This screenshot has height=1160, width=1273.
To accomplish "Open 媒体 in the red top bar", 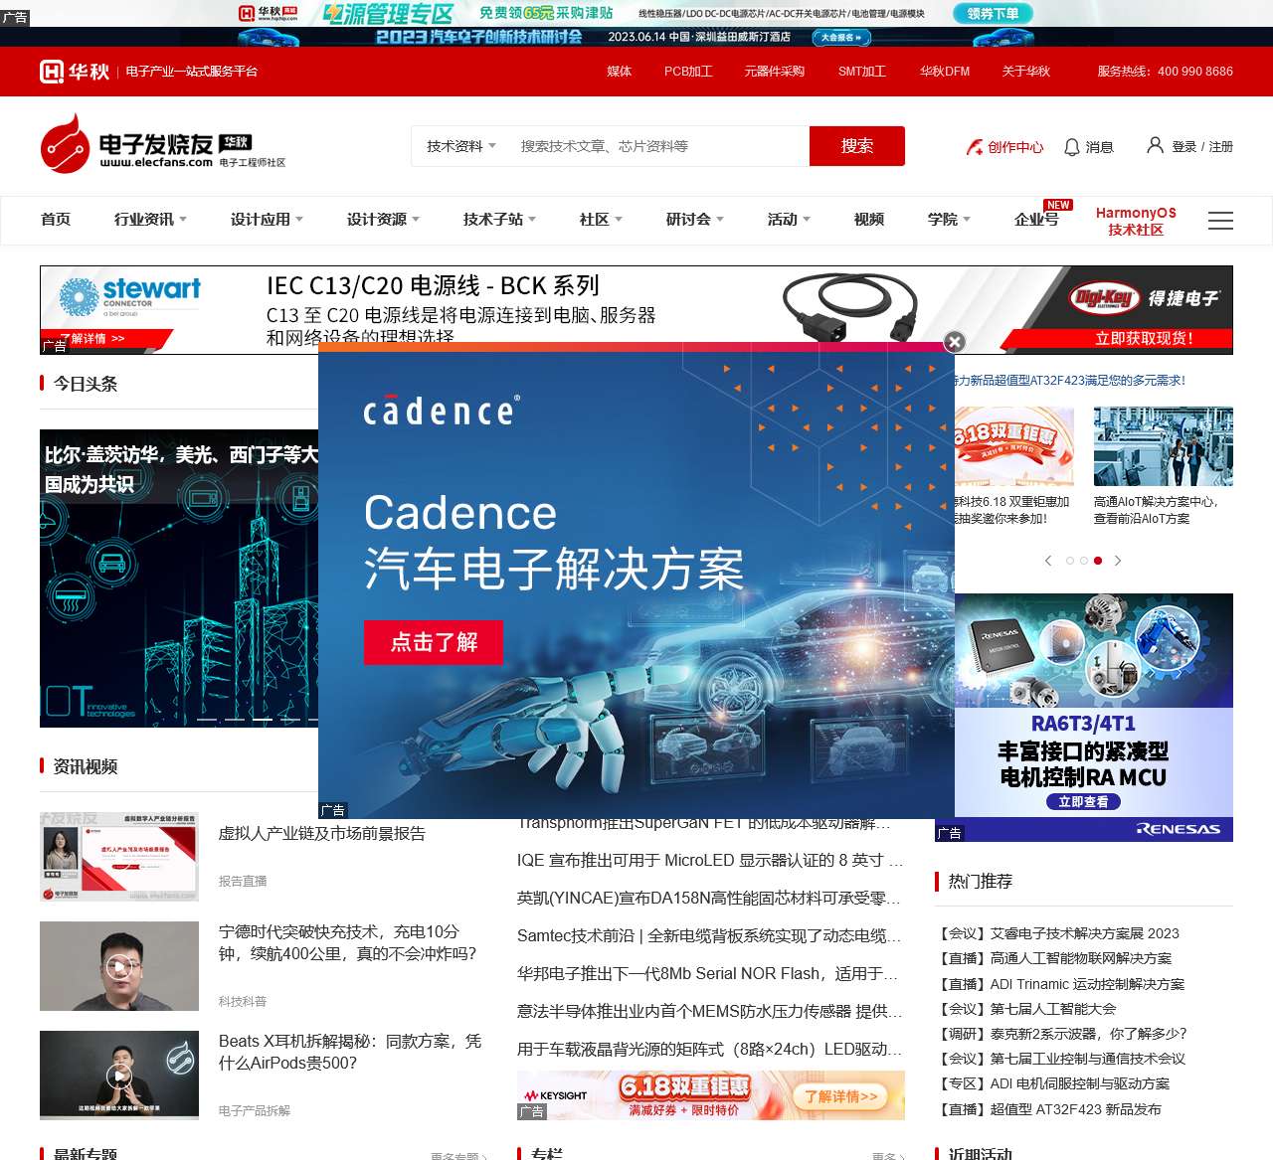I will [x=620, y=72].
